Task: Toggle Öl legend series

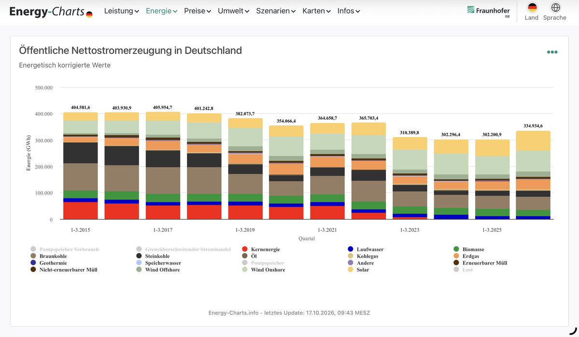Action: point(249,256)
